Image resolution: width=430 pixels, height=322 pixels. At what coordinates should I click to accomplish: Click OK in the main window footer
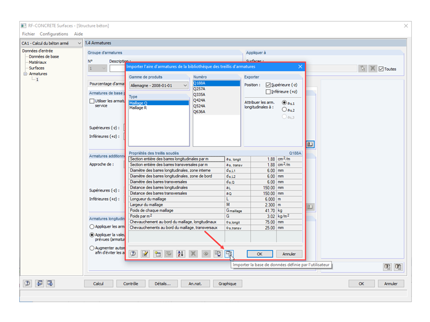pyautogui.click(x=362, y=284)
